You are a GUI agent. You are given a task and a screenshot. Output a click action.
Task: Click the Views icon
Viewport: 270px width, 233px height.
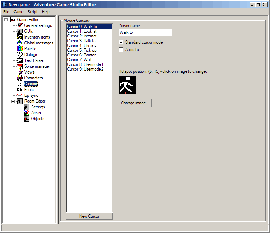(19, 72)
